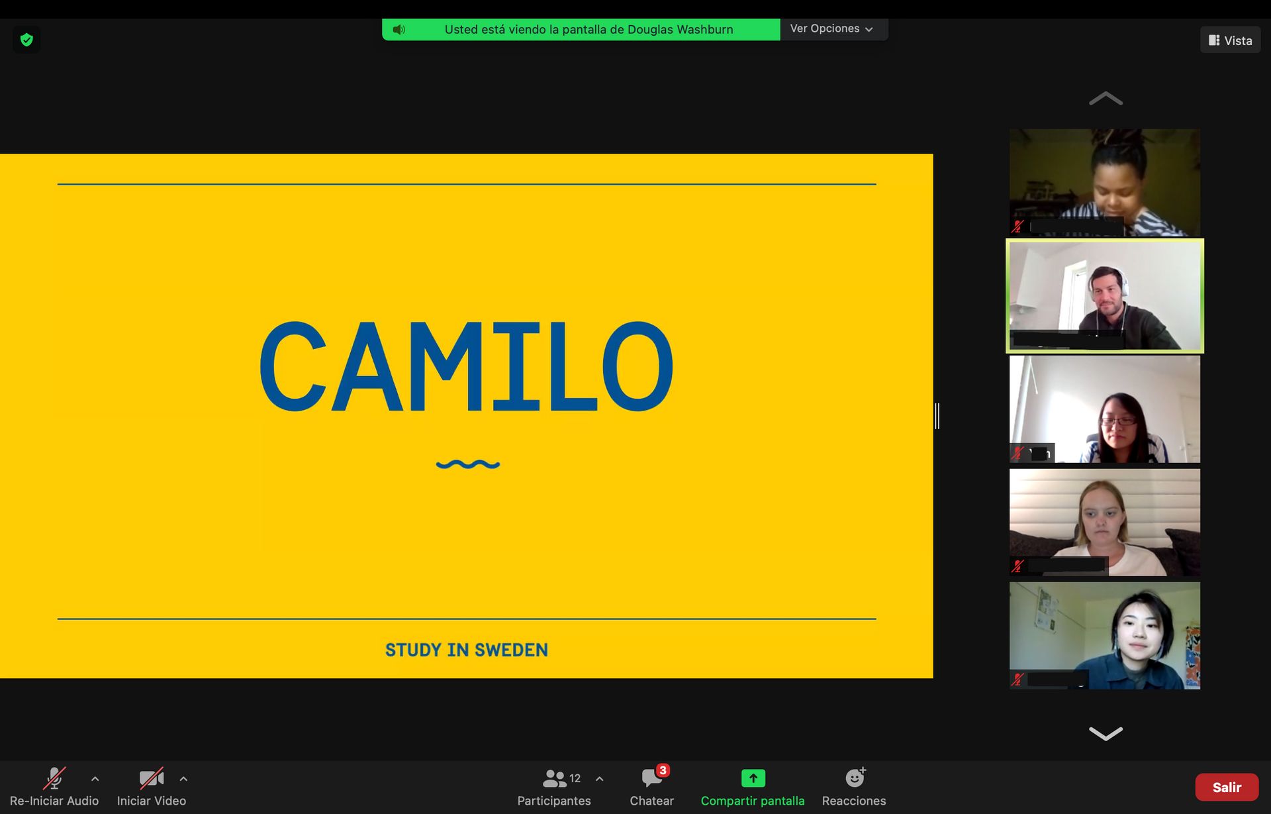Click the green 'Usted está viendo la pantalla' banner

point(581,30)
